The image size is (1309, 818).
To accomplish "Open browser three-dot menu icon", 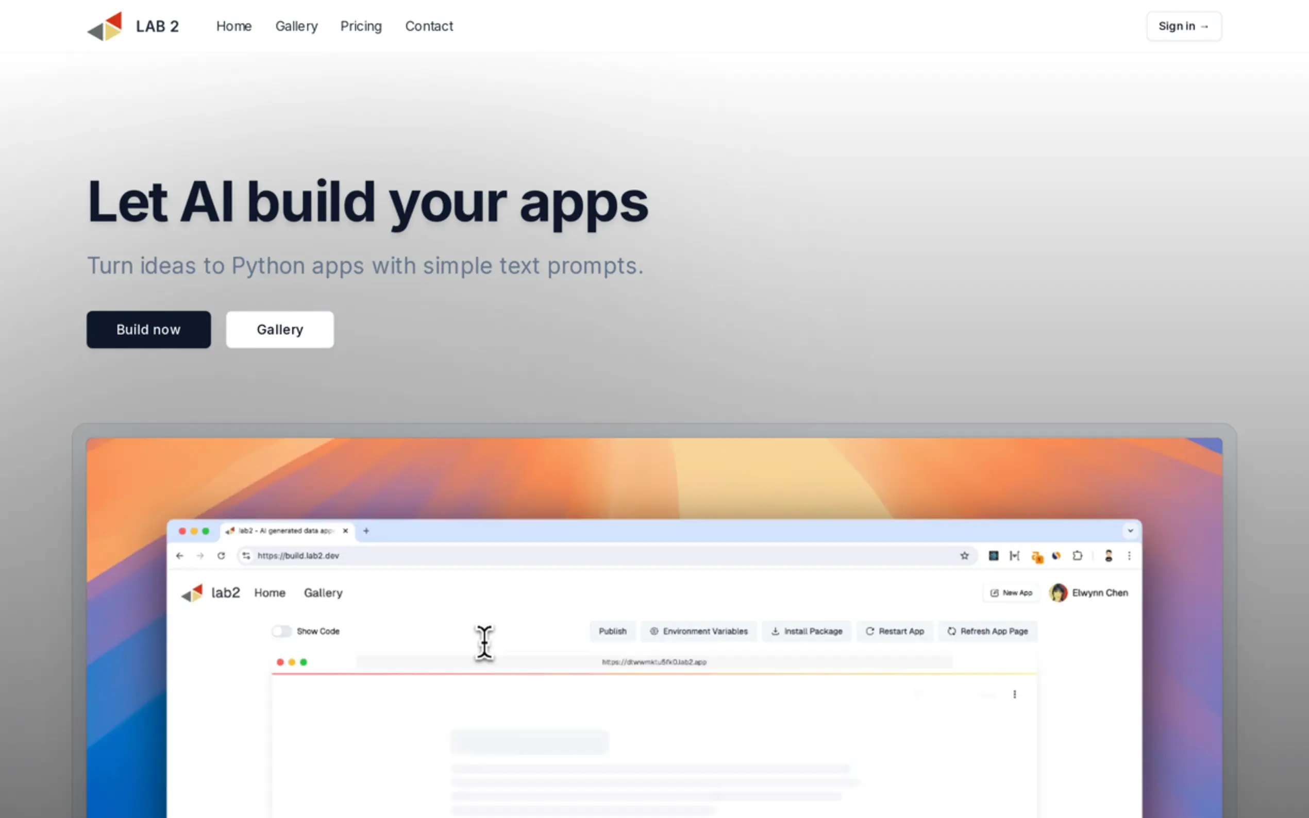I will point(1129,556).
